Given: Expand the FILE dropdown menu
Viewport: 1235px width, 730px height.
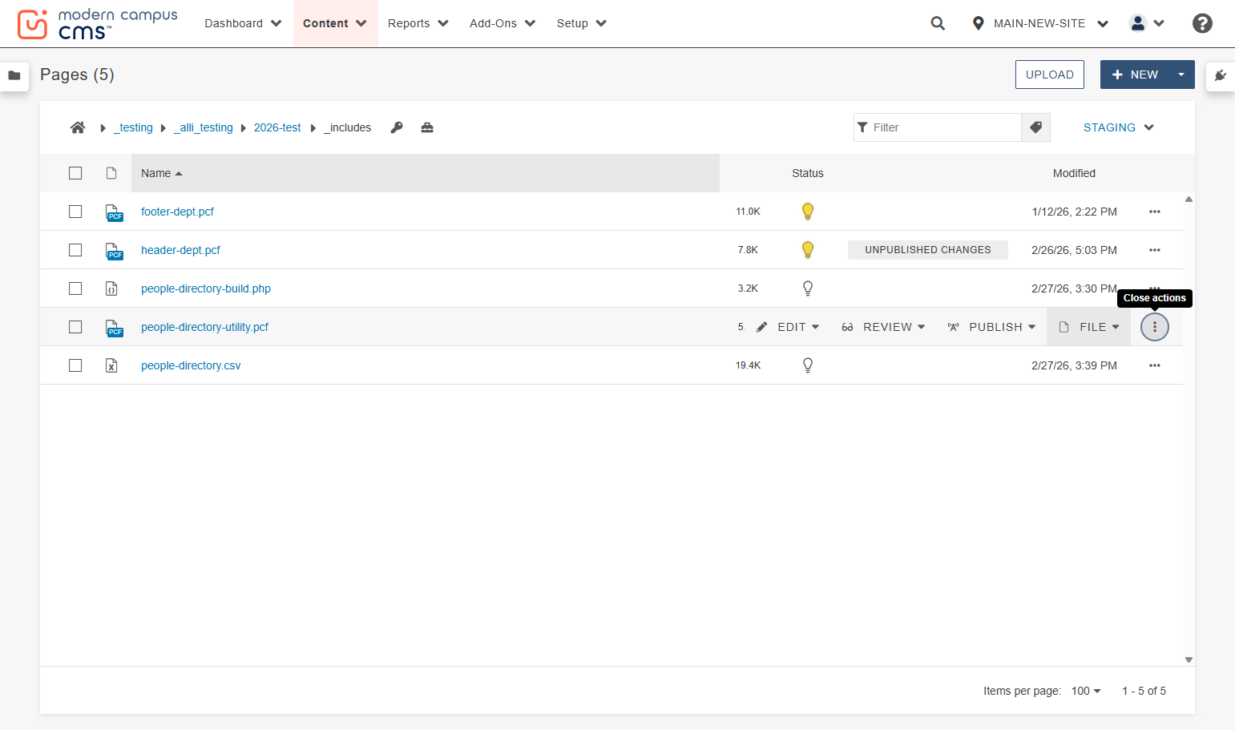Looking at the screenshot, I should [x=1089, y=327].
